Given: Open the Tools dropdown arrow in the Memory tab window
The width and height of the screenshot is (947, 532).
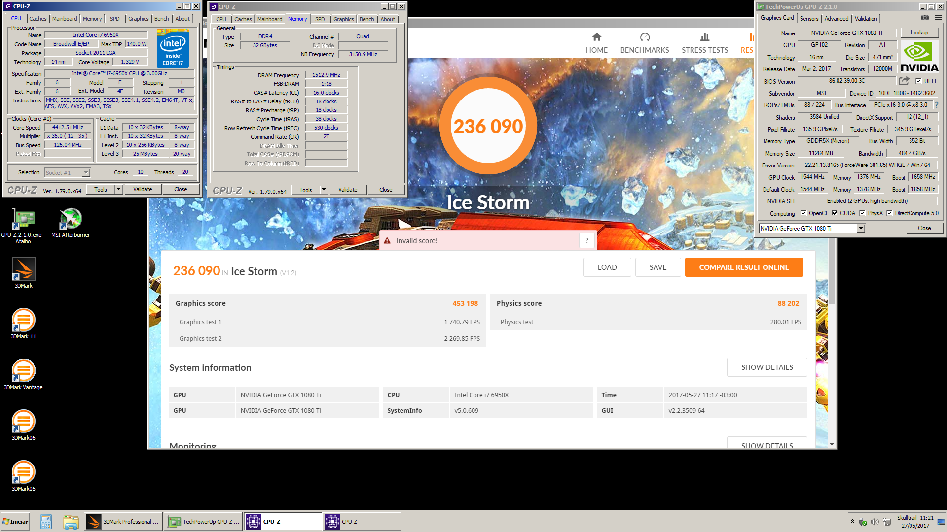Looking at the screenshot, I should click(x=324, y=190).
